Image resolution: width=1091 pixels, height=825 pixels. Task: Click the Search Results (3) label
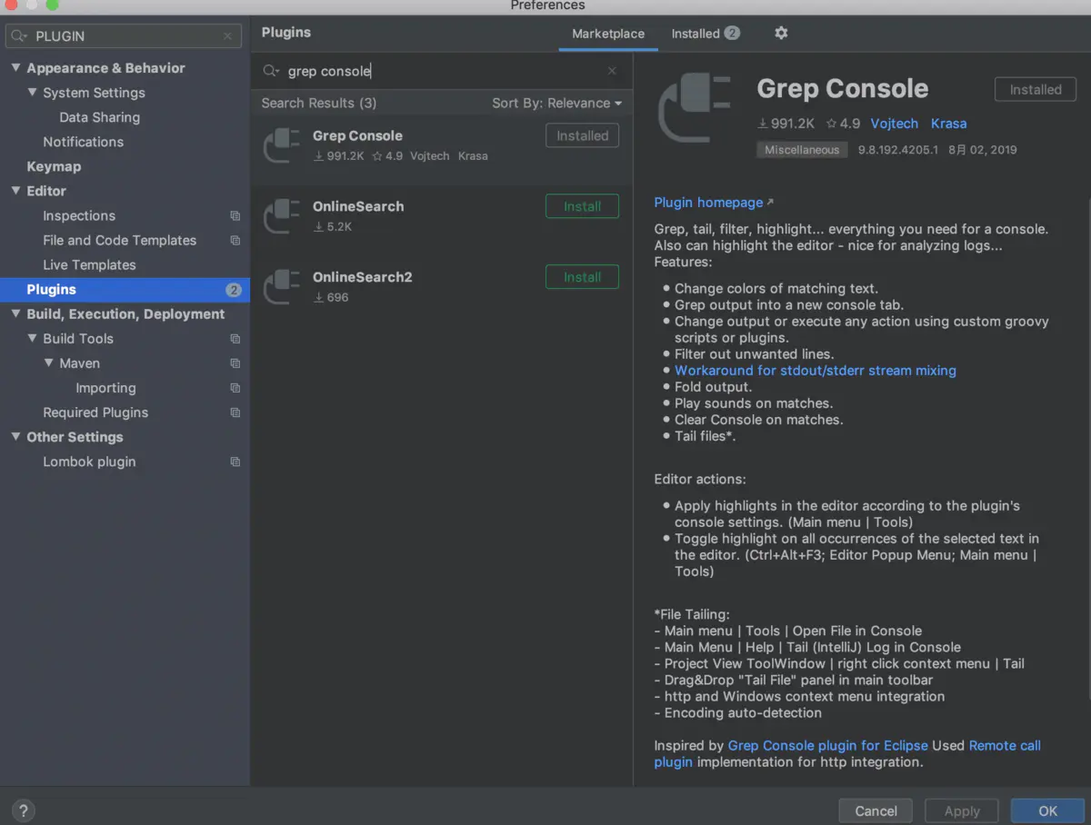coord(319,104)
